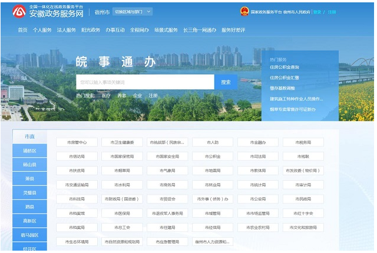Viewport: 377px width, 253px height.
Task: Open the 首页 navigation menu item
Action: coord(22,30)
